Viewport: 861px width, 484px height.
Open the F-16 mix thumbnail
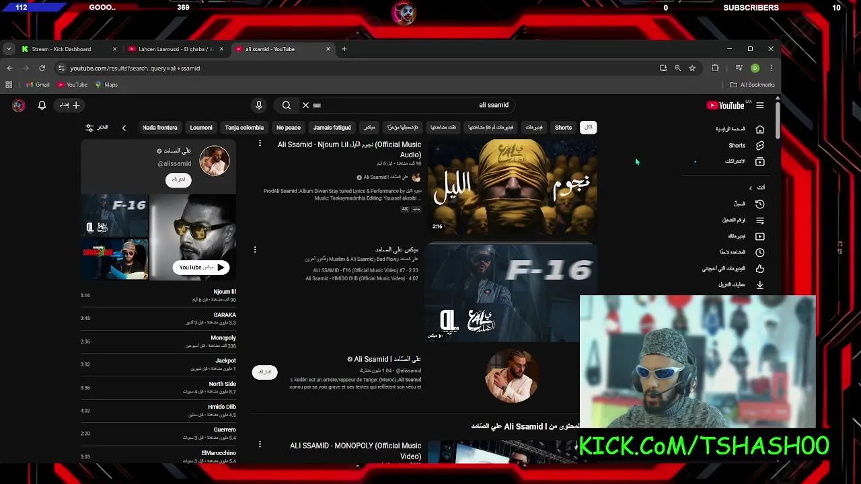click(511, 294)
